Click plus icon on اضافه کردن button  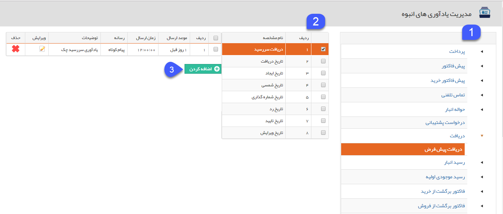pyautogui.click(x=217, y=69)
